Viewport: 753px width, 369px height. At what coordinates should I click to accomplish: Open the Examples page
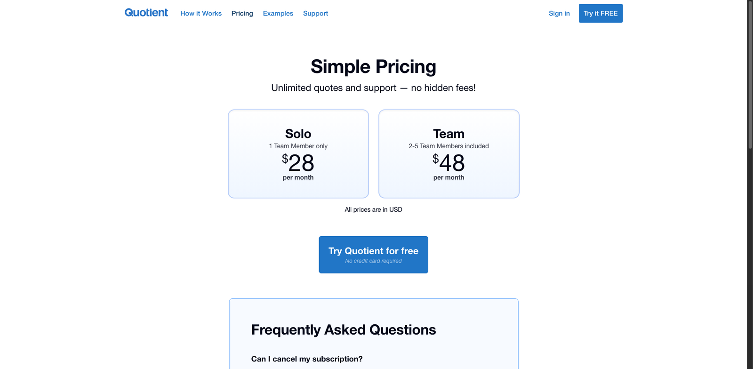pyautogui.click(x=278, y=13)
